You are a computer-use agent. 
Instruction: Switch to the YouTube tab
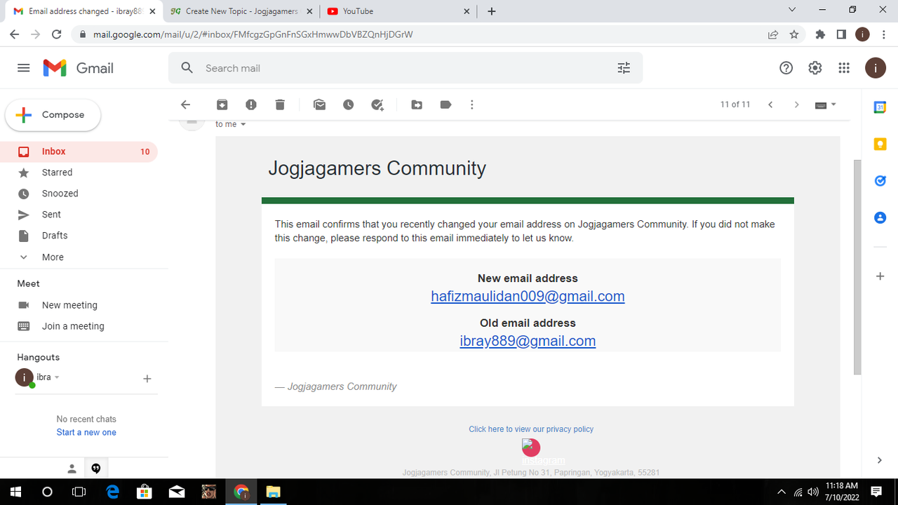click(x=398, y=11)
